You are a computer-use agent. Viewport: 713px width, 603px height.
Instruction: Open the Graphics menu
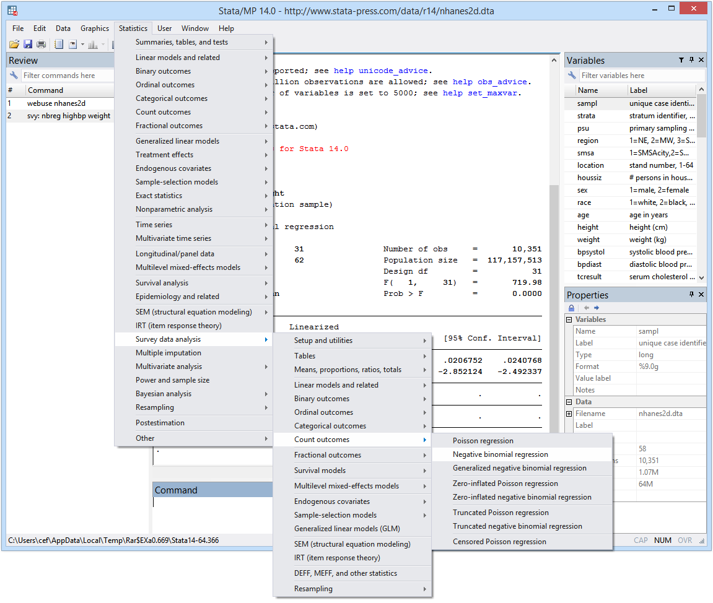point(94,28)
